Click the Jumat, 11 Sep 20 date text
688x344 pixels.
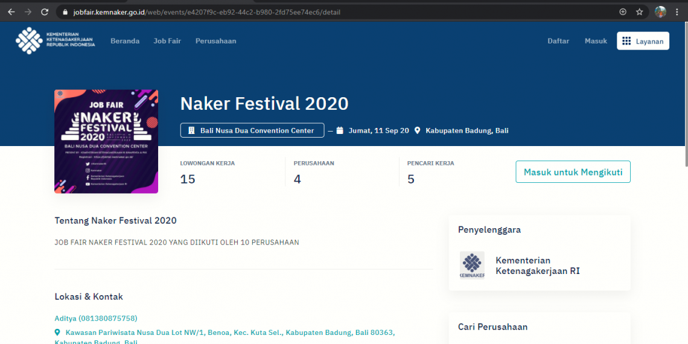[x=378, y=130]
